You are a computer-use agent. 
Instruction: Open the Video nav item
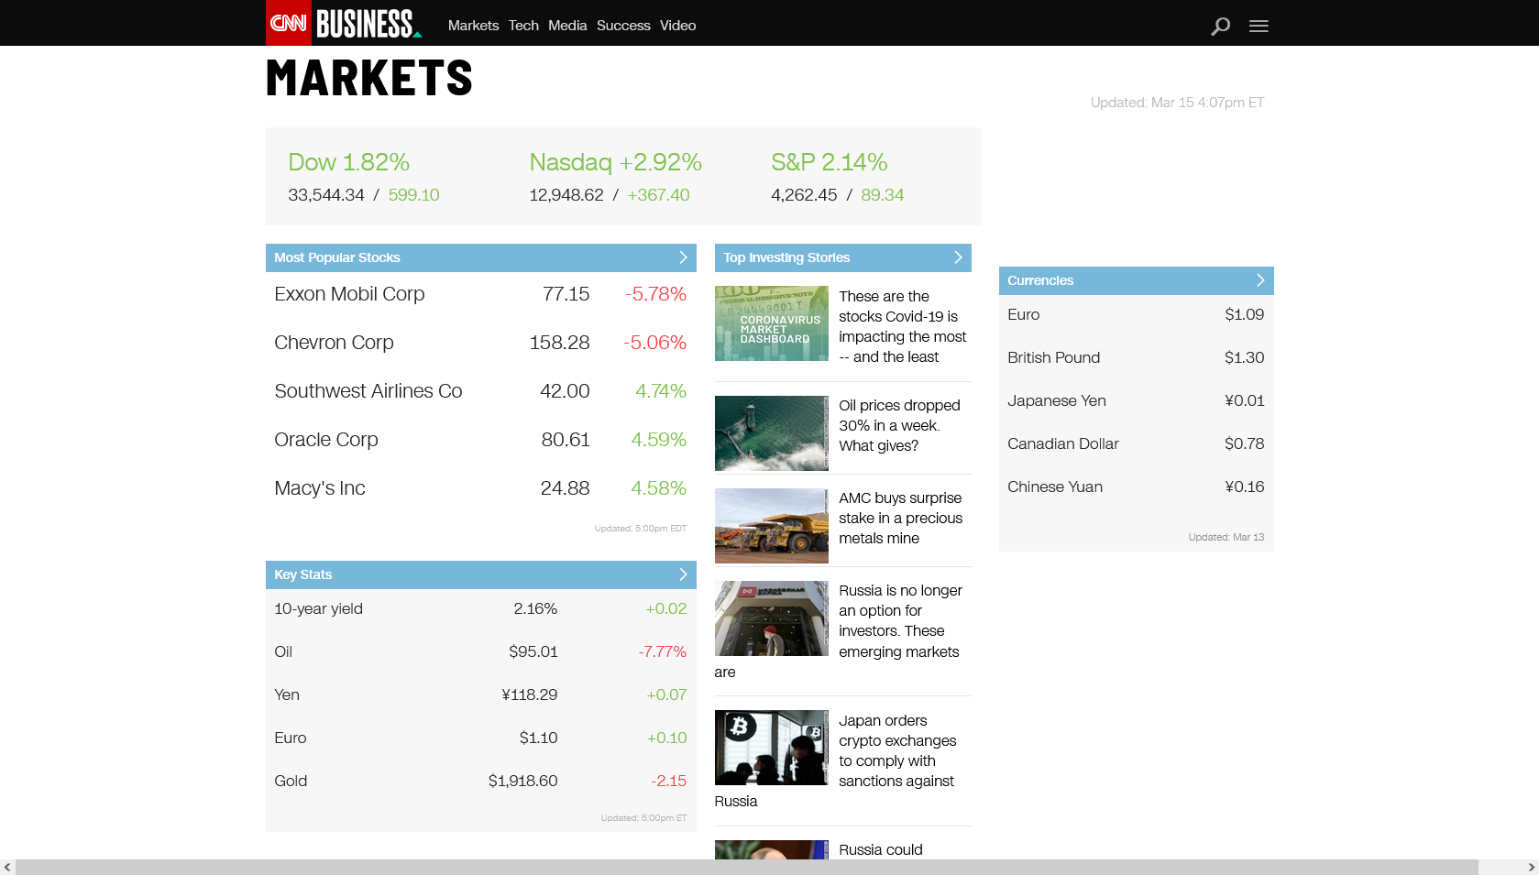677,26
